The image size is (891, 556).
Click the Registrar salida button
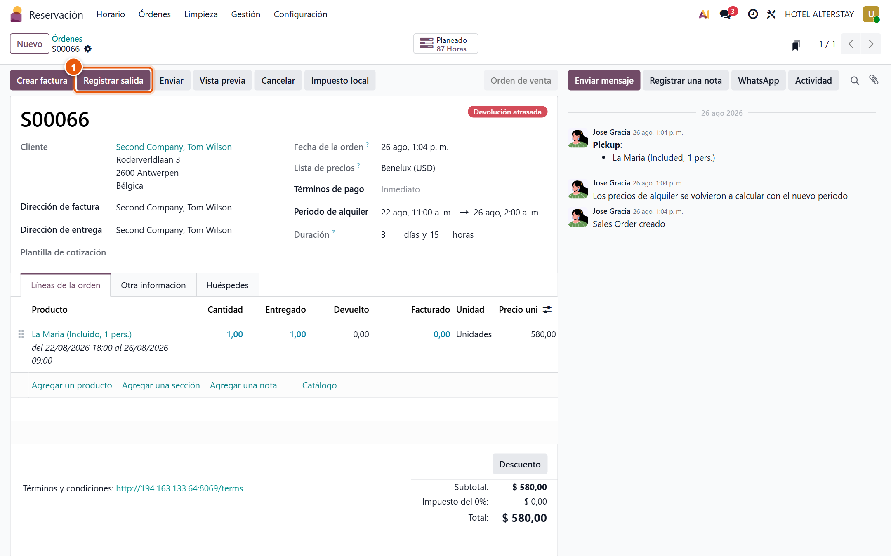pos(113,80)
